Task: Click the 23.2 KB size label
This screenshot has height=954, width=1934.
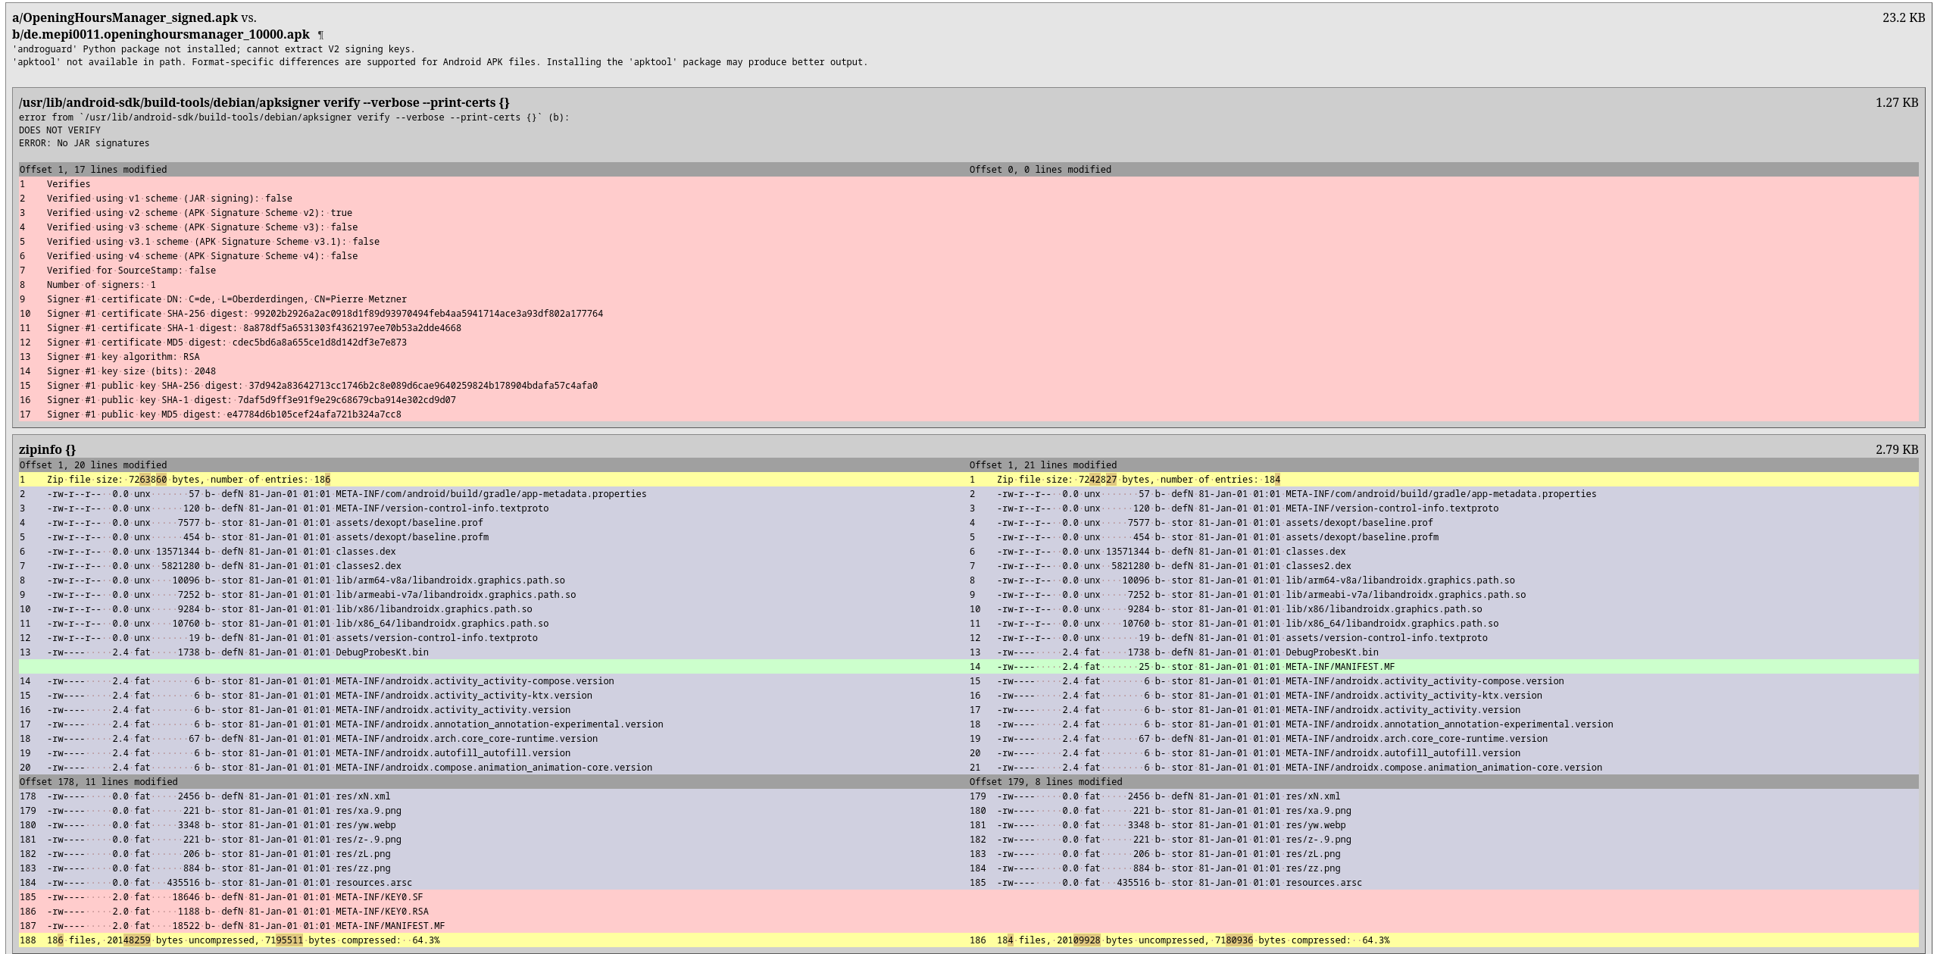Action: tap(1903, 17)
